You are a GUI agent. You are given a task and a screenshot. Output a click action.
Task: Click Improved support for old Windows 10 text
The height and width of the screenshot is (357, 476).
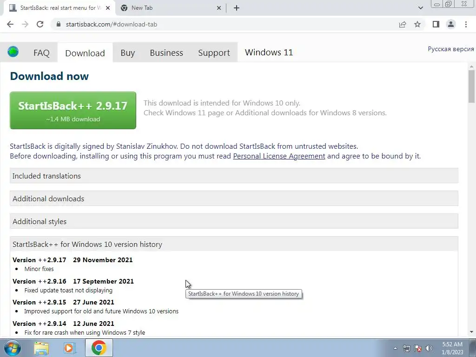[101, 311]
